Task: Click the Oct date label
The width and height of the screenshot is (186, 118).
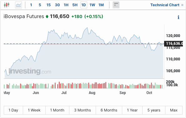Action: tap(149, 93)
